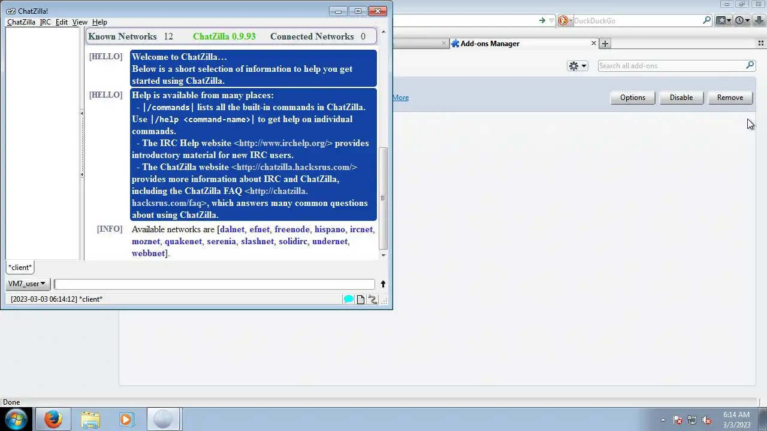767x431 pixels.
Task: Open the Windows Start menu
Action: pyautogui.click(x=16, y=419)
